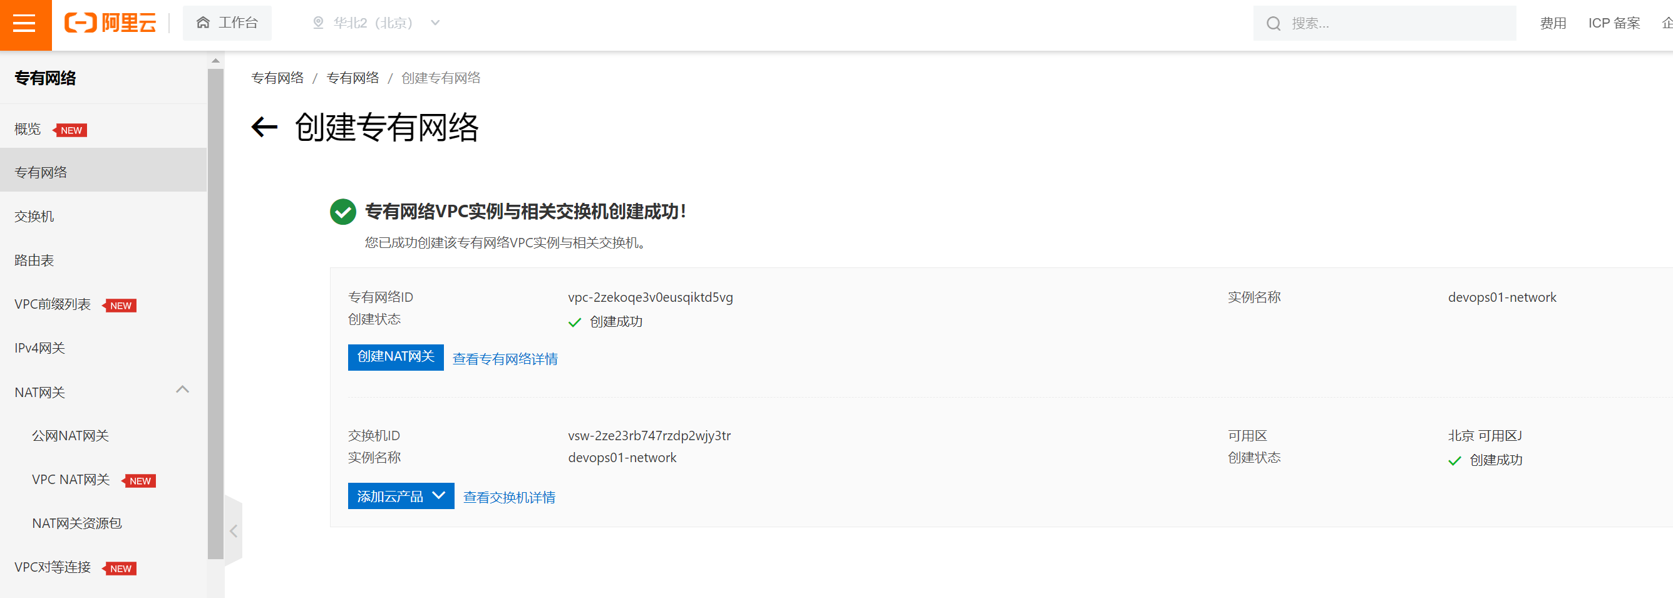Open the 查看专有网络详情 link
1673x598 pixels.
(x=505, y=359)
